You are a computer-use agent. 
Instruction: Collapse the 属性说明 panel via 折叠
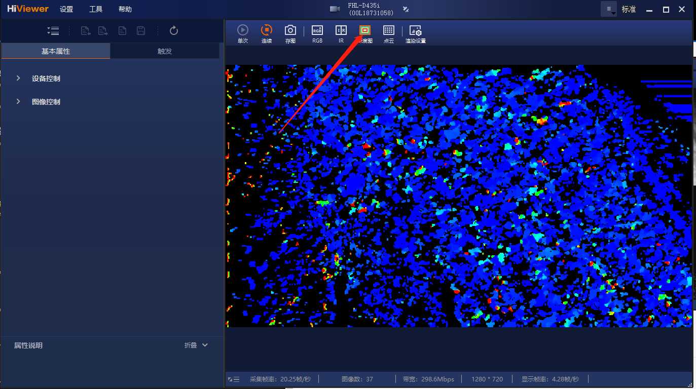point(196,345)
